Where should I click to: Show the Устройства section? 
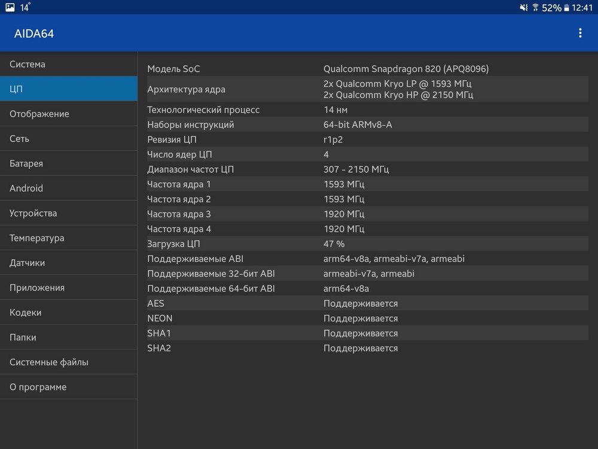click(69, 213)
